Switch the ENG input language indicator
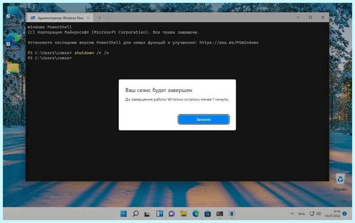355x223 pixels. coord(302,214)
